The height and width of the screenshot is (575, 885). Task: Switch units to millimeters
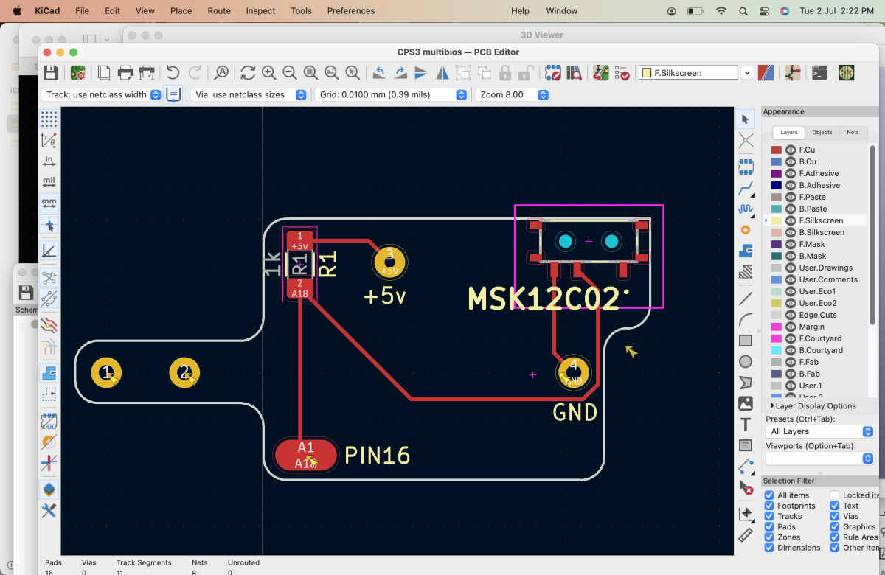pyautogui.click(x=49, y=202)
